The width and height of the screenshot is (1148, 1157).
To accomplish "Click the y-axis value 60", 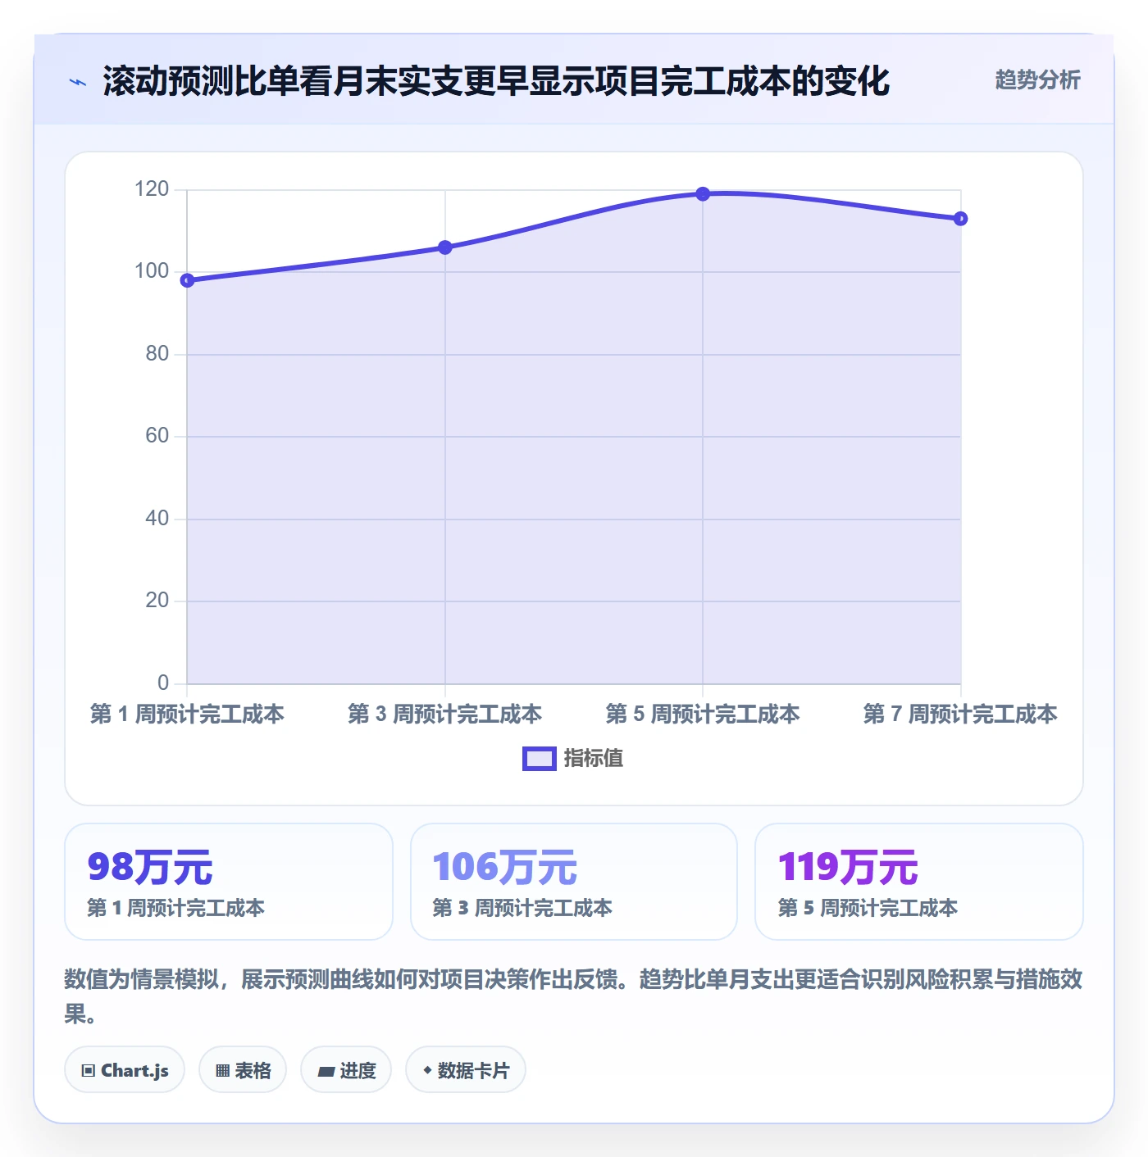I will (157, 436).
